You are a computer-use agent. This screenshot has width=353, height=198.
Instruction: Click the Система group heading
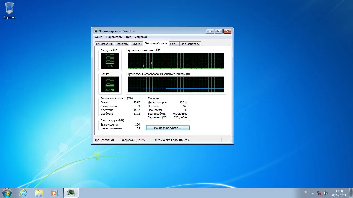[x=153, y=98]
